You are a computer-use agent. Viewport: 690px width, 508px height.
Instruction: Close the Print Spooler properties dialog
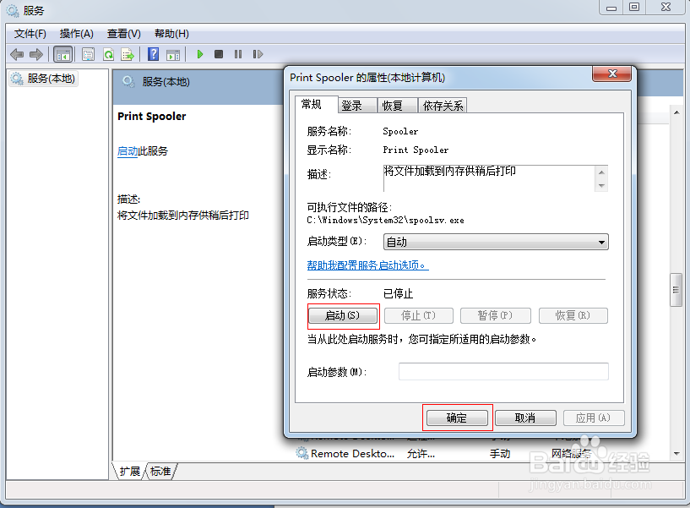click(x=611, y=74)
